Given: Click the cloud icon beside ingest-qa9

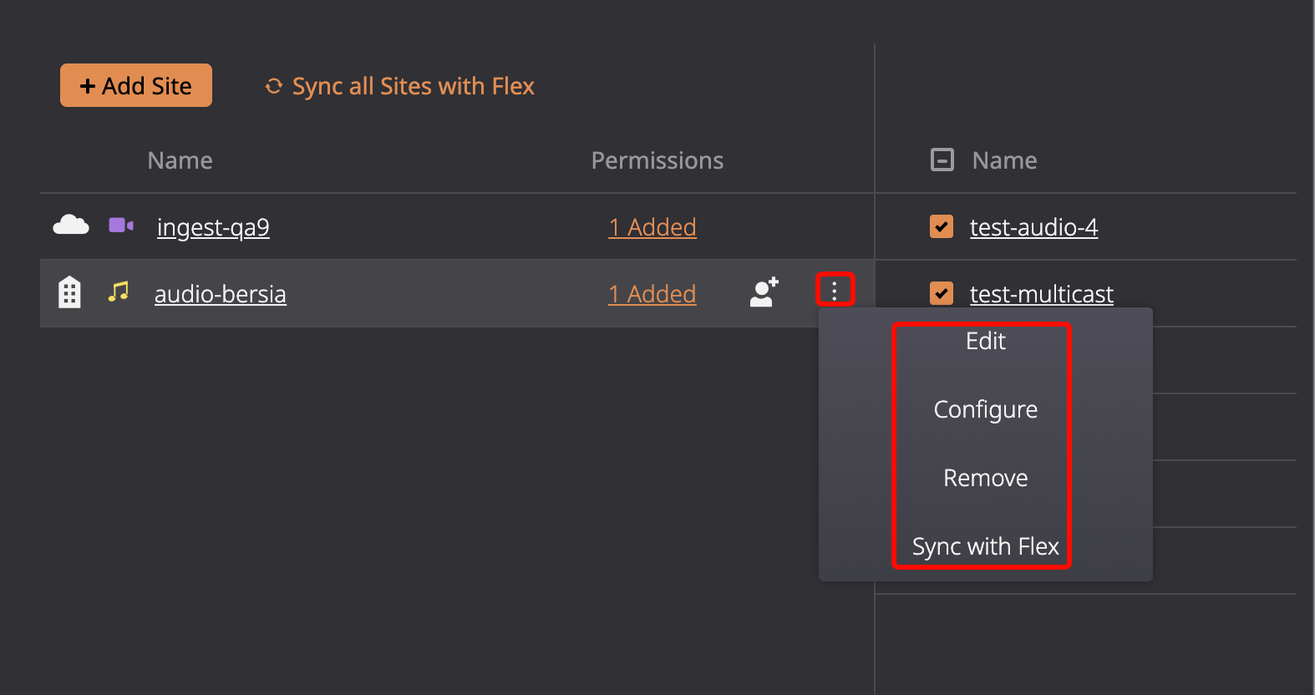Looking at the screenshot, I should point(71,226).
